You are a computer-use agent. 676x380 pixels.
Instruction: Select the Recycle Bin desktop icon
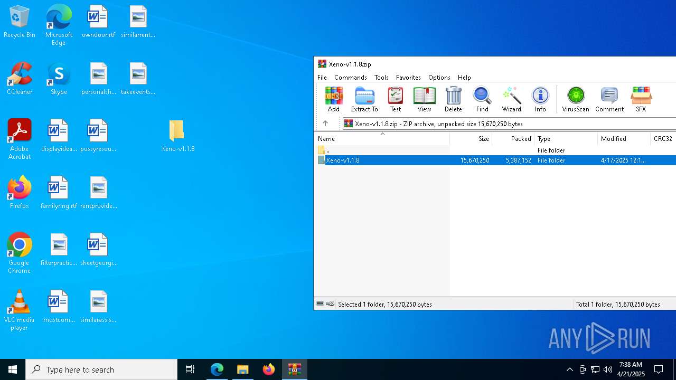[20, 23]
